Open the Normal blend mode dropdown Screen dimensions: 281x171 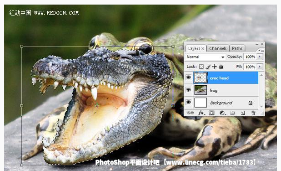(205, 57)
